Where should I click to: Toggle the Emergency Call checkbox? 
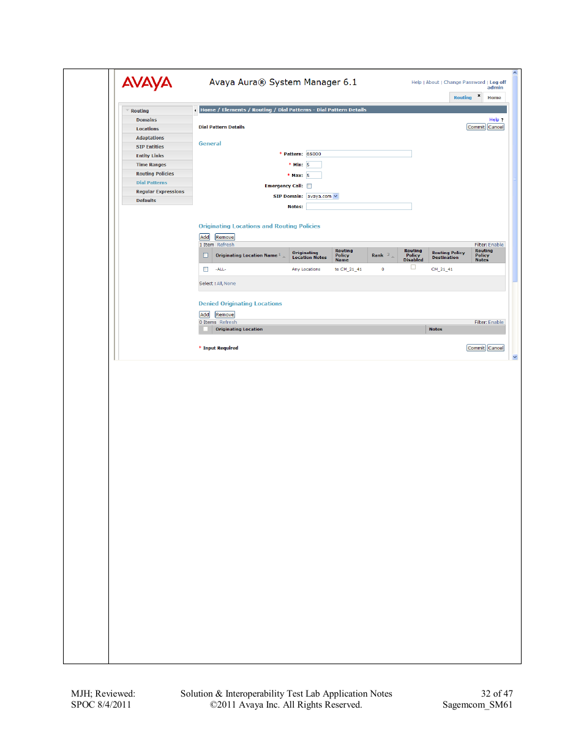pyautogui.click(x=309, y=186)
